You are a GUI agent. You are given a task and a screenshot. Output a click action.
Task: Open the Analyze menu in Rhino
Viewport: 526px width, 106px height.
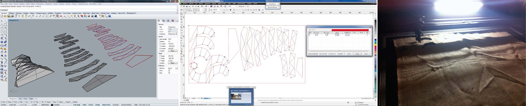[62, 4]
